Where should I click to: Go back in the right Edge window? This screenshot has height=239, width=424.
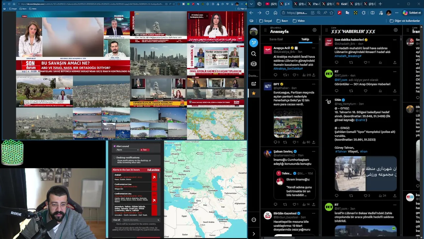tap(251, 13)
